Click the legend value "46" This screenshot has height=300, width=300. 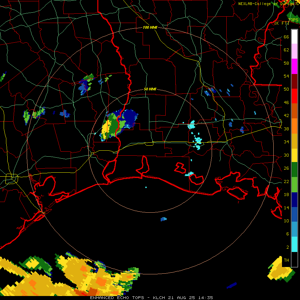[286, 103]
